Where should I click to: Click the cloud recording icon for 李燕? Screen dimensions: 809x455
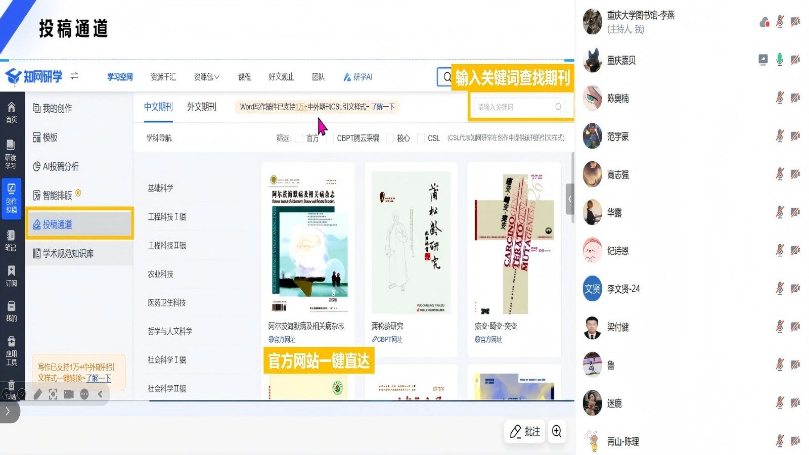tap(765, 22)
